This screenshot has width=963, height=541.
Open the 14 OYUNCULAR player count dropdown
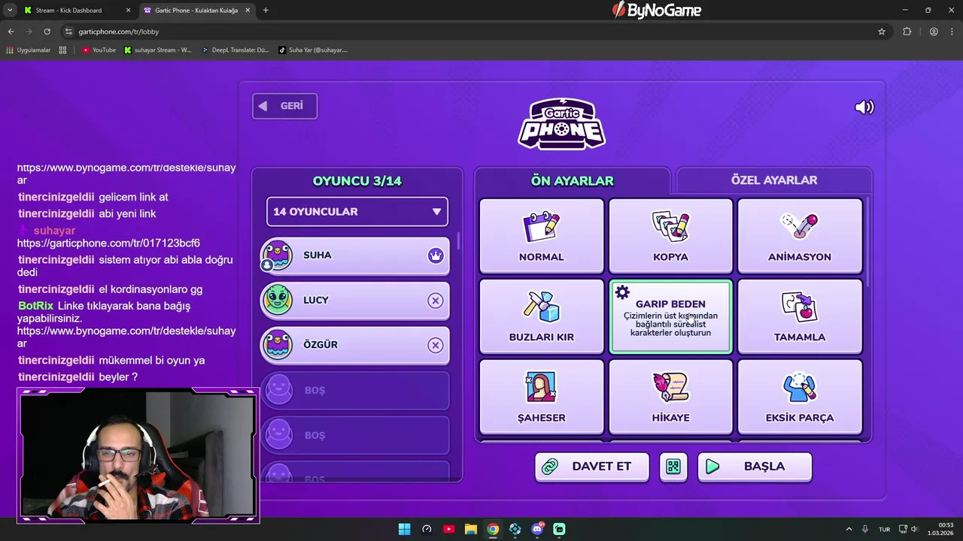coord(357,212)
